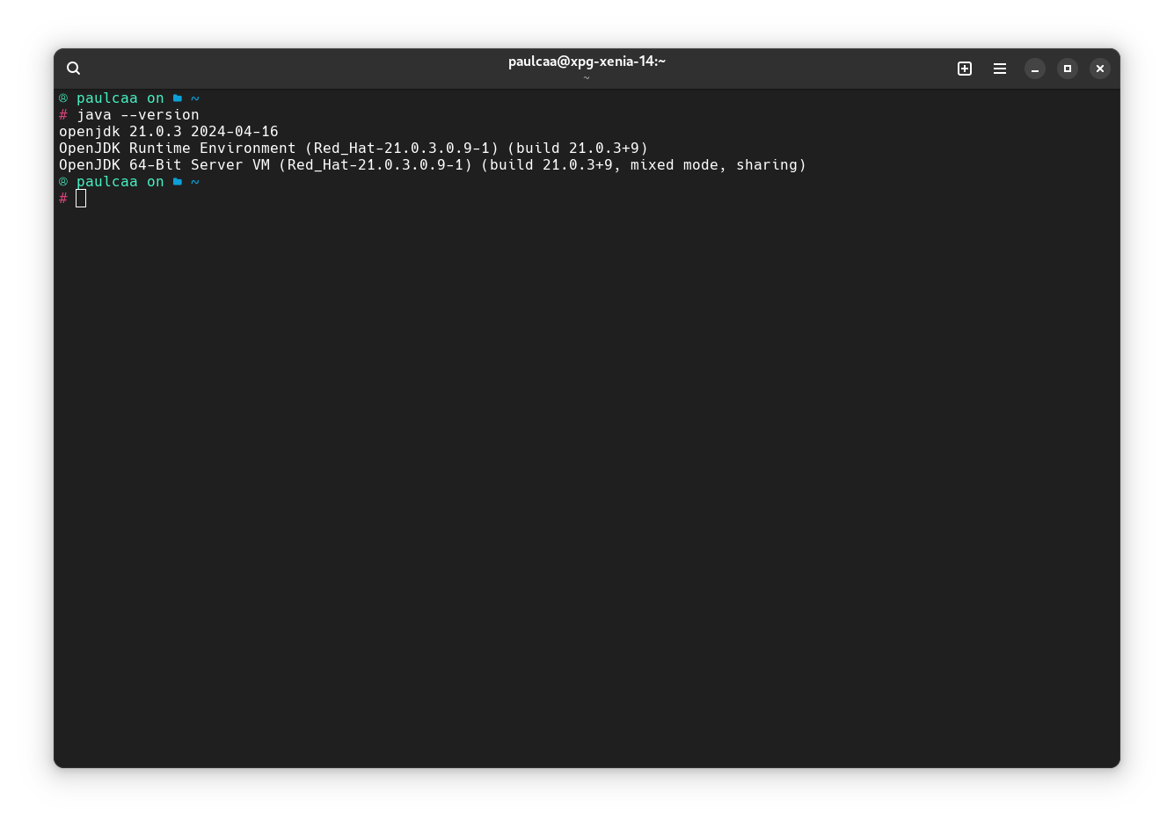Click the '~' subtitle beneath the window title
The width and height of the screenshot is (1174, 827).
587,78
